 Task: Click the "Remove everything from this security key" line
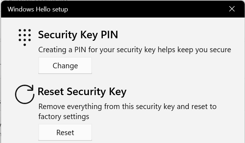coord(127,107)
